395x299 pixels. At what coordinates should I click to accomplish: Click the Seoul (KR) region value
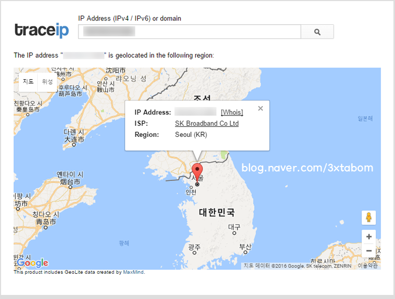pos(191,135)
